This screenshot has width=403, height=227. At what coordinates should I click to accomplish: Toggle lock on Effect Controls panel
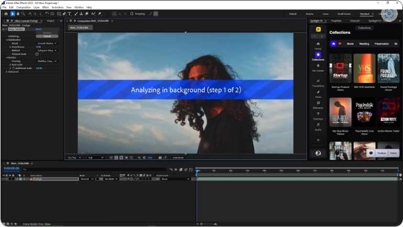12,21
